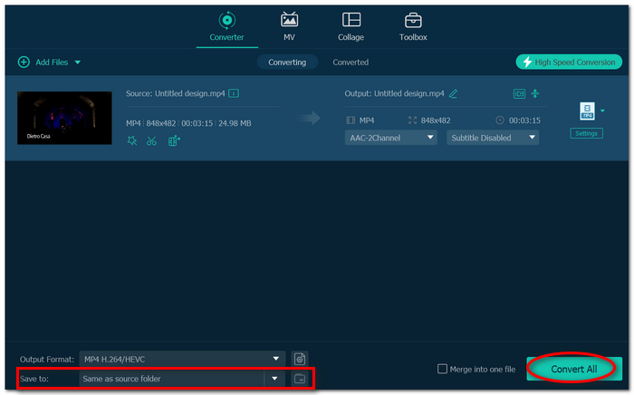Click output resolution 848x482 text
The image size is (634, 395).
(x=436, y=120)
